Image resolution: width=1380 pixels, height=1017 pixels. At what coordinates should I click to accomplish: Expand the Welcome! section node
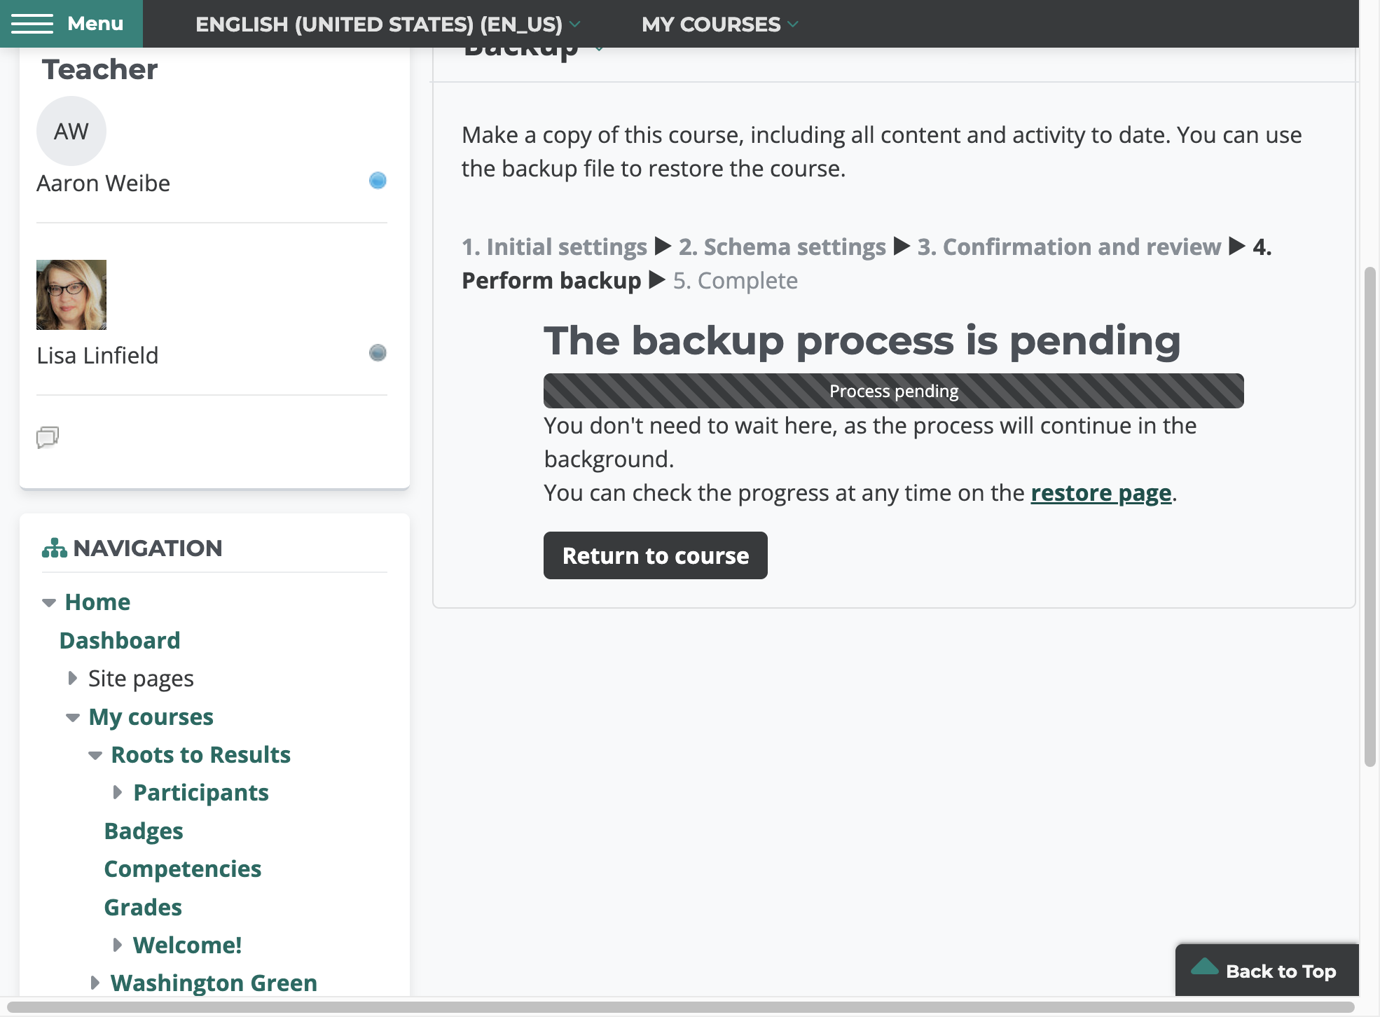(117, 945)
